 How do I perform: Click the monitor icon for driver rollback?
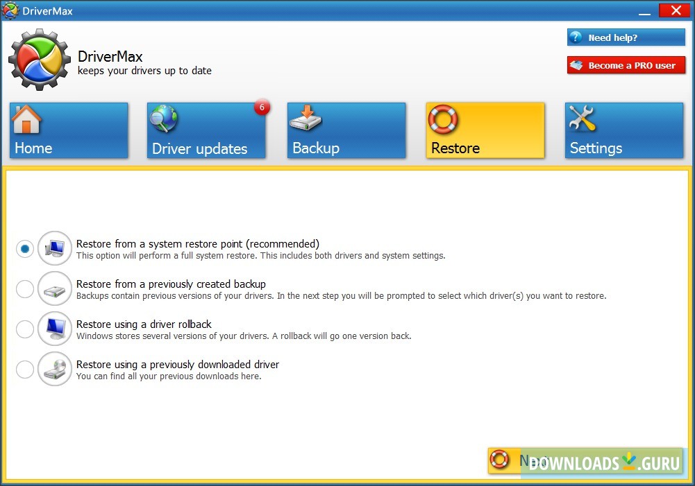click(55, 329)
